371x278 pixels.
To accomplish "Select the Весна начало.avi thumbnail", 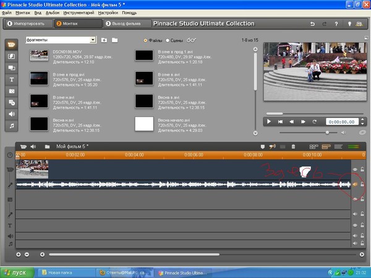I will click(x=144, y=124).
